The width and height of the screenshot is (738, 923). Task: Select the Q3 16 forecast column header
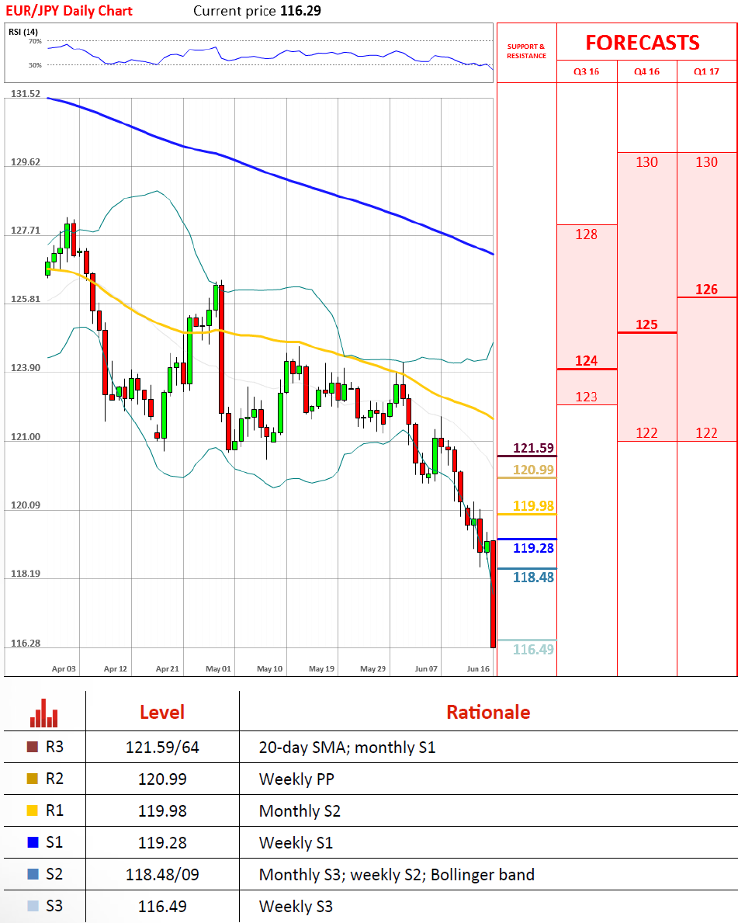pos(586,71)
